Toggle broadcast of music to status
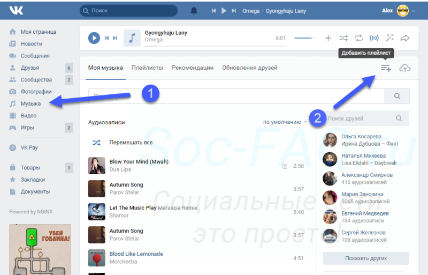 click(x=374, y=38)
